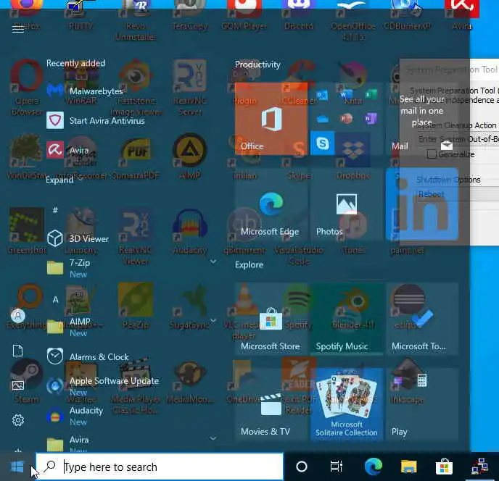The height and width of the screenshot is (481, 499).
Task: Open Task View on the taskbar
Action: 337,467
